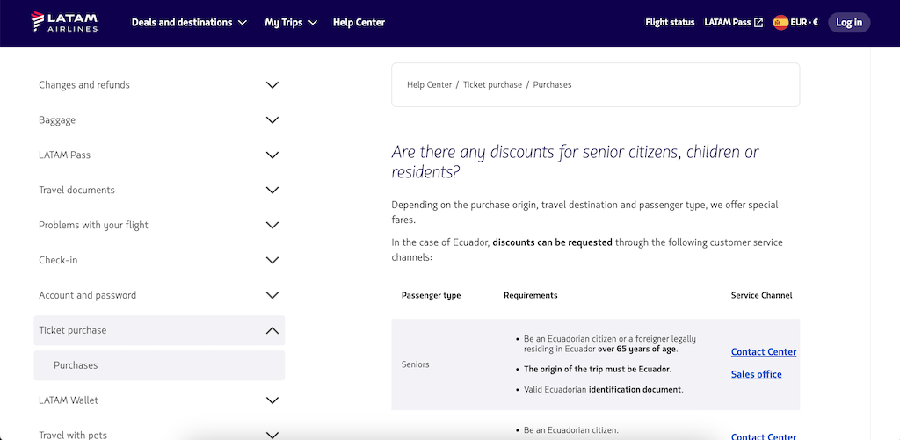Click the LATAM Airlines logo
The image size is (900, 440).
click(x=64, y=22)
